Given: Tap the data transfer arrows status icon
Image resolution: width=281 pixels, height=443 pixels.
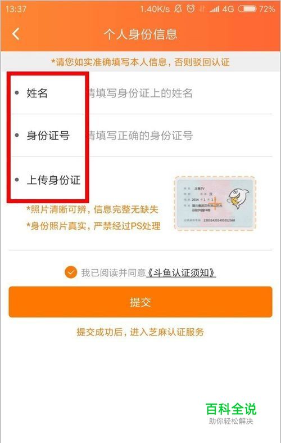Looking at the screenshot, I should 202,9.
